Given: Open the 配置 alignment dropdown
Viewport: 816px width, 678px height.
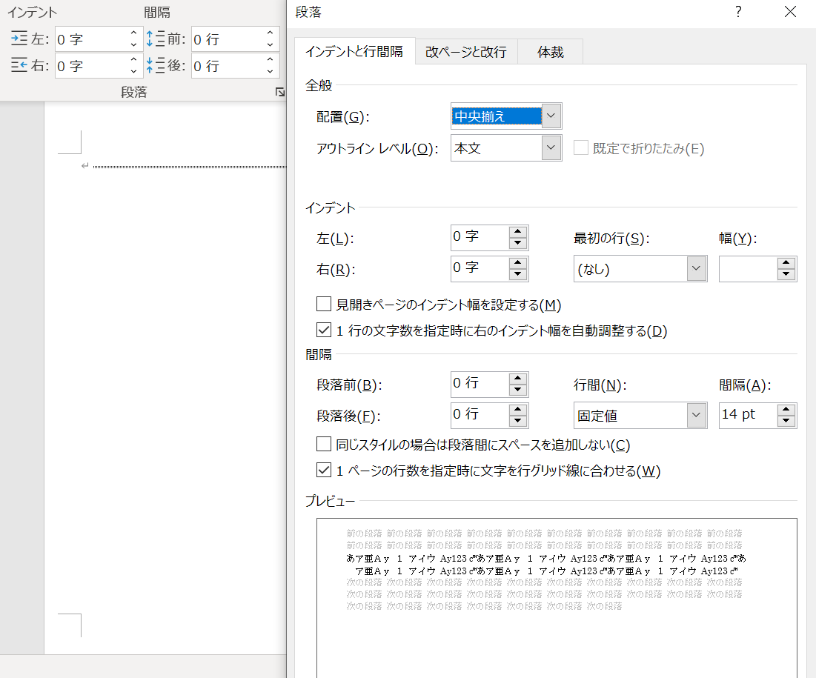Looking at the screenshot, I should [551, 116].
